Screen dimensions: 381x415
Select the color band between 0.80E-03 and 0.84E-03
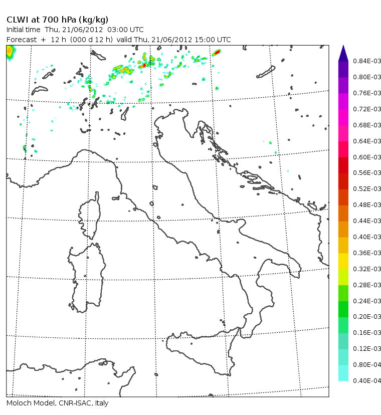[343, 69]
